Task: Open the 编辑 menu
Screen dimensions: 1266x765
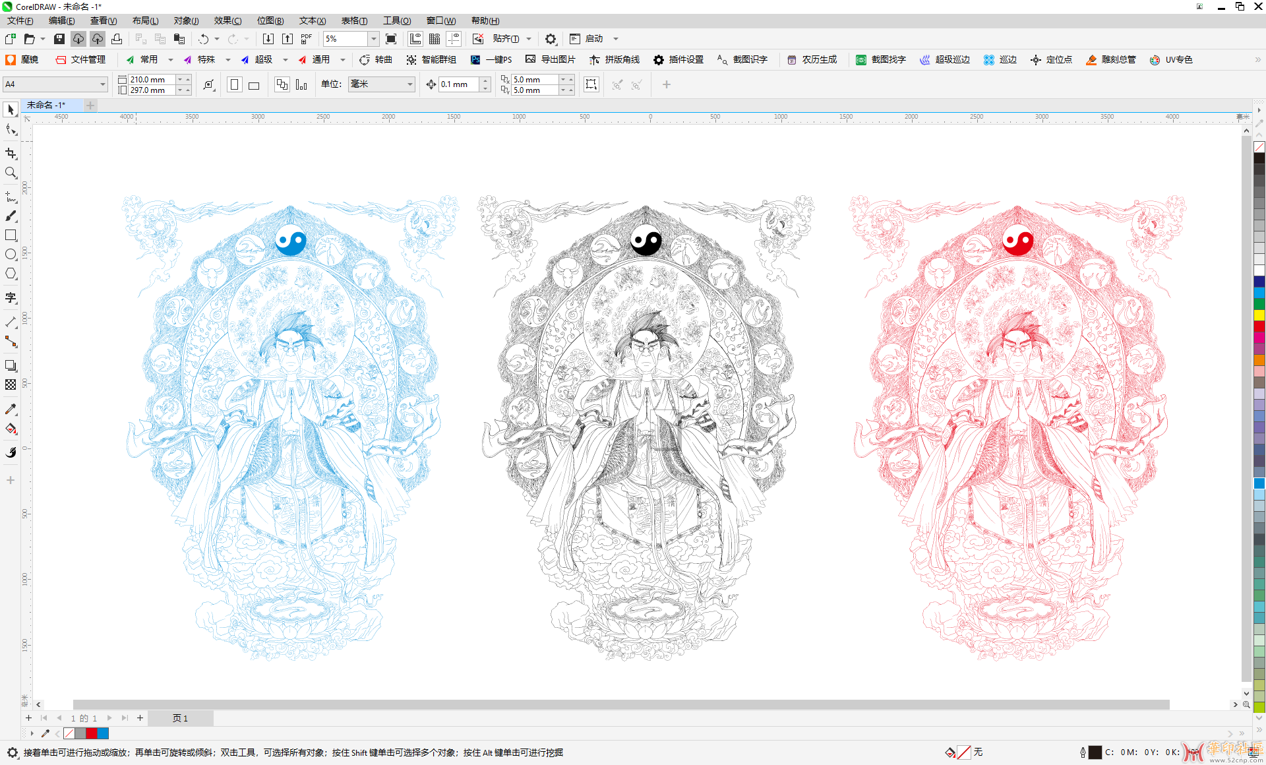Action: tap(62, 20)
